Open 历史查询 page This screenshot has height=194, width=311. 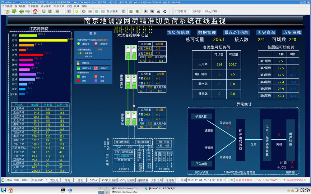pyautogui.click(x=266, y=33)
